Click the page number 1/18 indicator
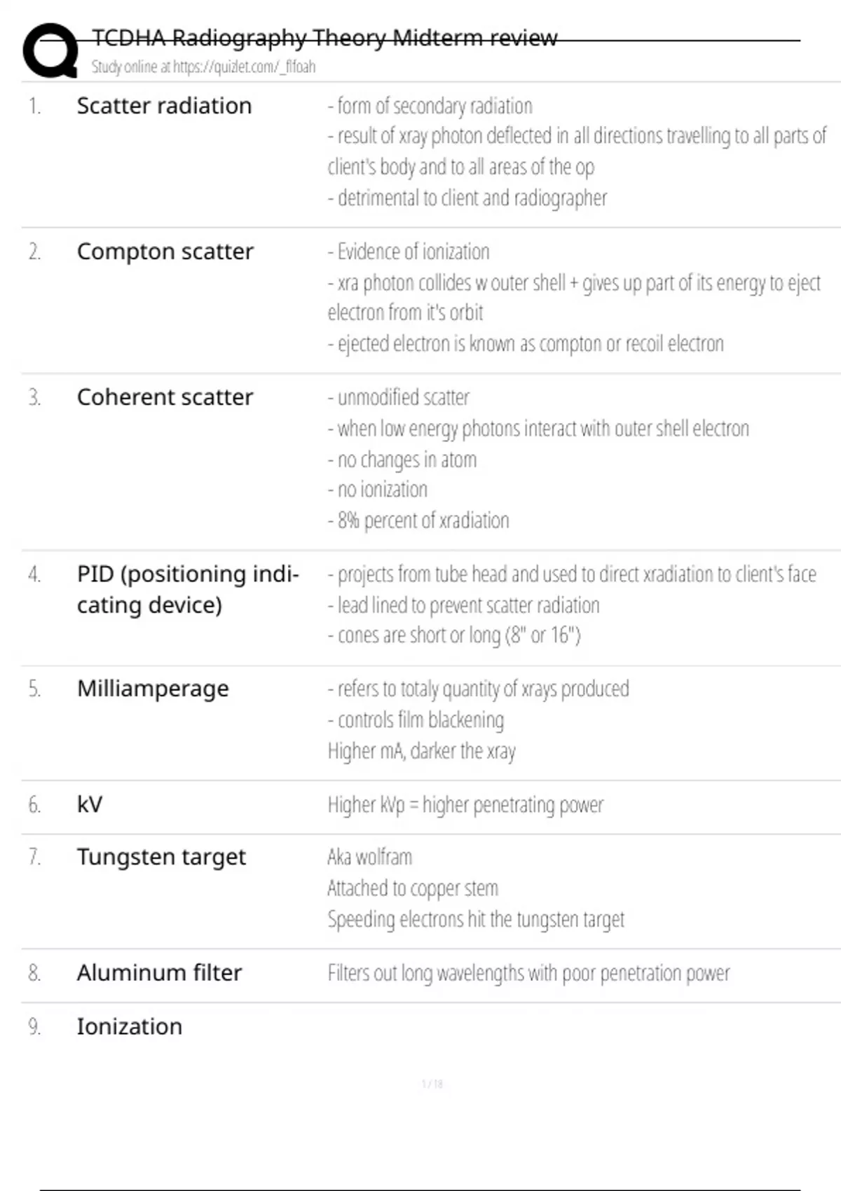Image resolution: width=841 pixels, height=1191 pixels. click(x=432, y=1084)
